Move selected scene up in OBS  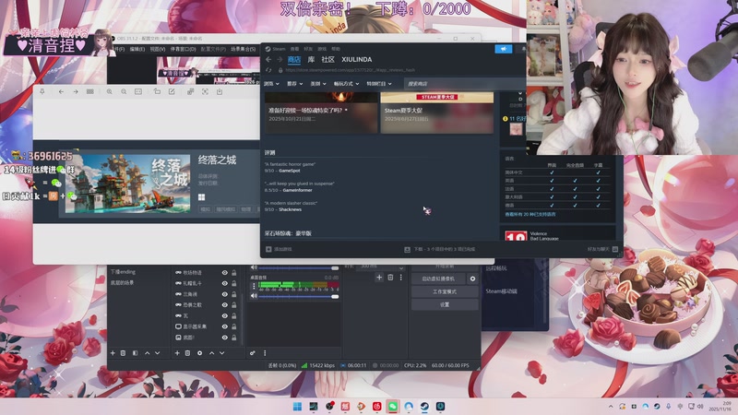[147, 353]
